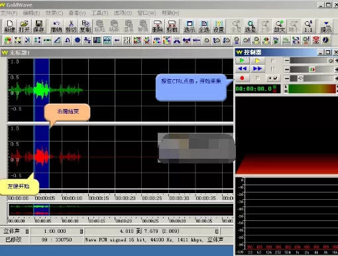Click the 全显 (Zoom all) button
The height and width of the screenshot is (256, 338).
click(236, 26)
